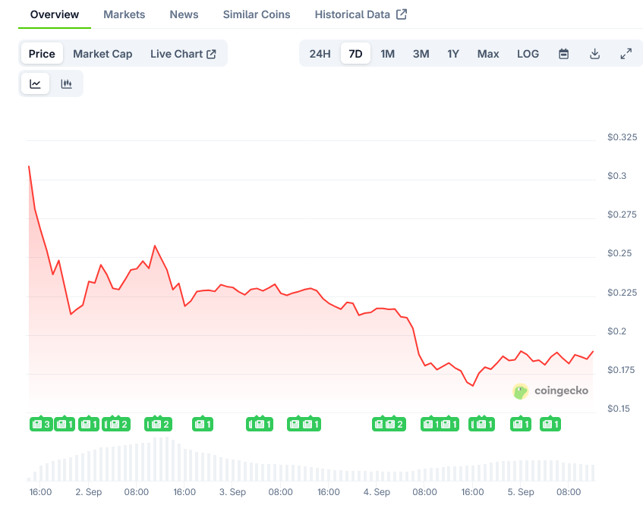Click the news marker badge showing 3
The width and height of the screenshot is (643, 508).
[41, 424]
